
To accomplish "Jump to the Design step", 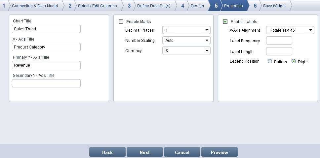I will (197, 6).
